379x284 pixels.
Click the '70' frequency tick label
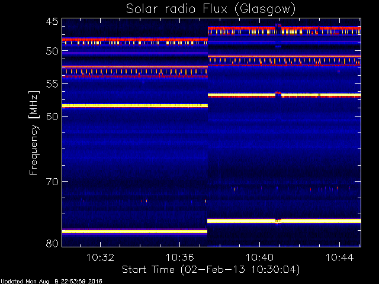click(52, 182)
